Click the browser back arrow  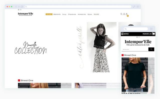pos(16,7)
